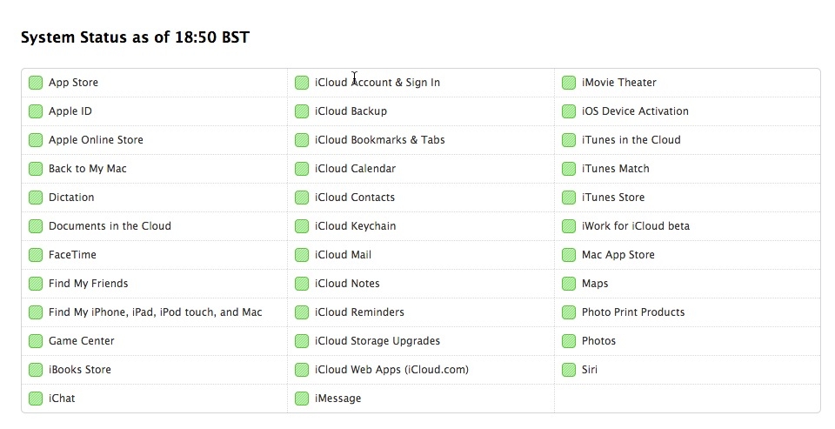Select the Photo Print Products entry
This screenshot has height=429, width=835.
pyautogui.click(x=633, y=312)
